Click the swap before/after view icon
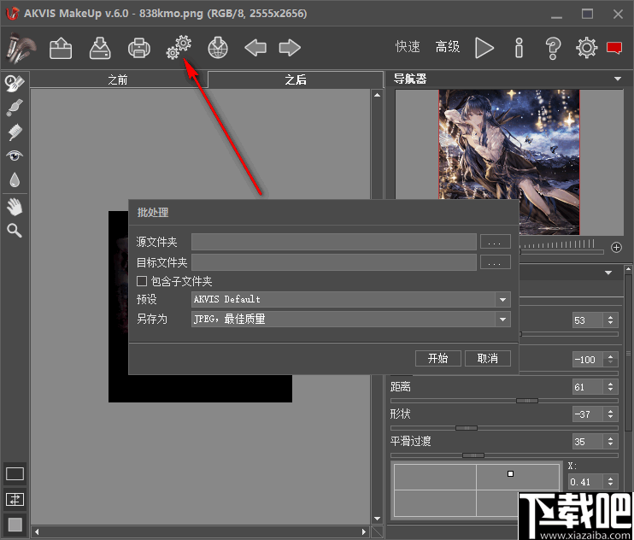 click(x=15, y=500)
